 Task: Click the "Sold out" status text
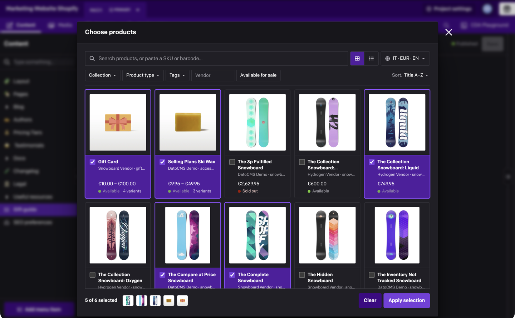pyautogui.click(x=250, y=191)
